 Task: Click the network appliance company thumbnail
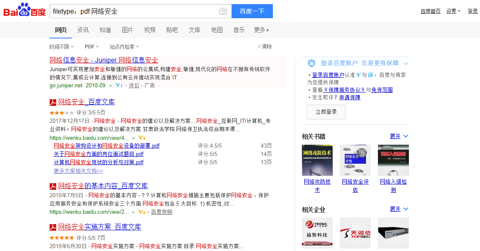coord(393,233)
